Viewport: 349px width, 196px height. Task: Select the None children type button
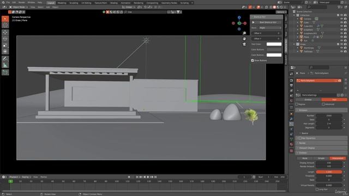[305, 158]
